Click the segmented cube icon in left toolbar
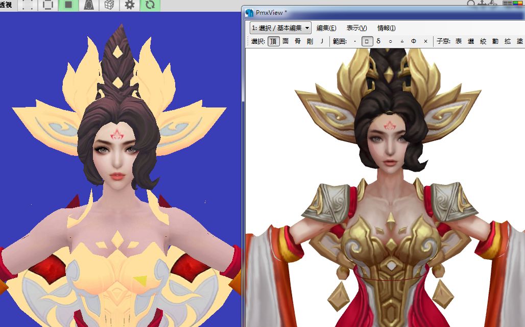This screenshot has height=327, width=525. [x=109, y=5]
